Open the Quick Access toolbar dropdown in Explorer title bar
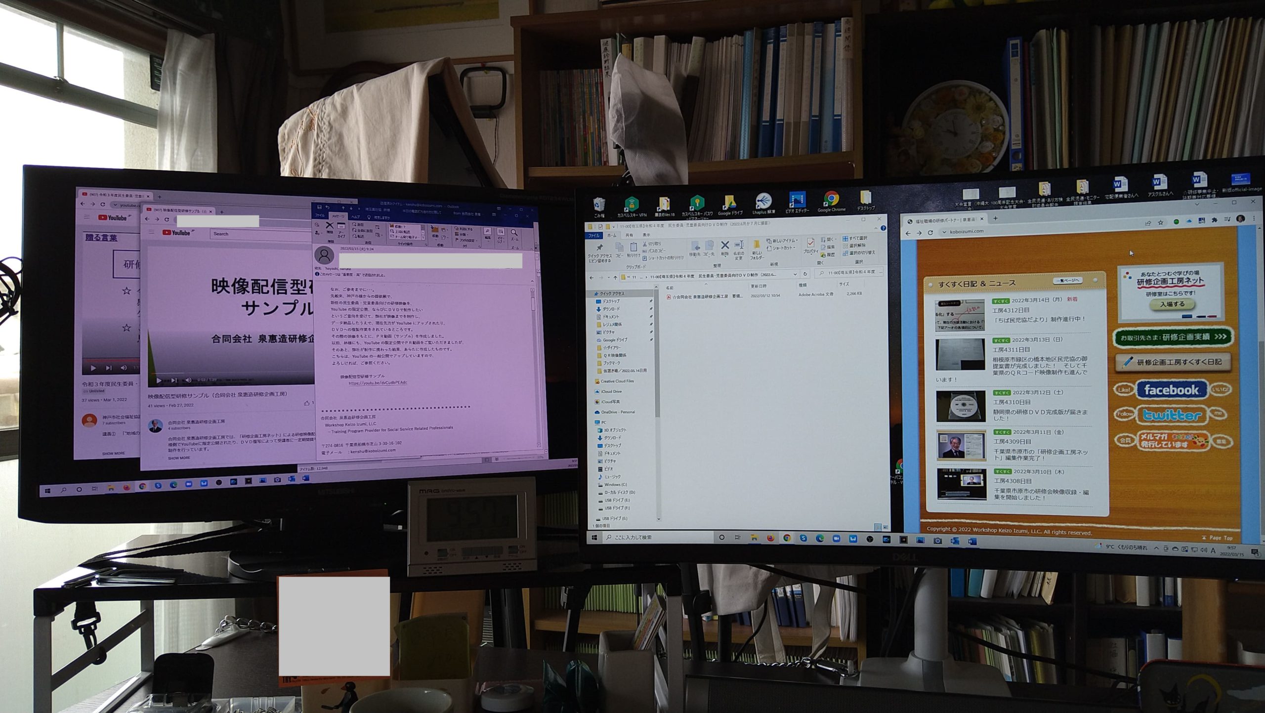The image size is (1265, 713). point(613,226)
